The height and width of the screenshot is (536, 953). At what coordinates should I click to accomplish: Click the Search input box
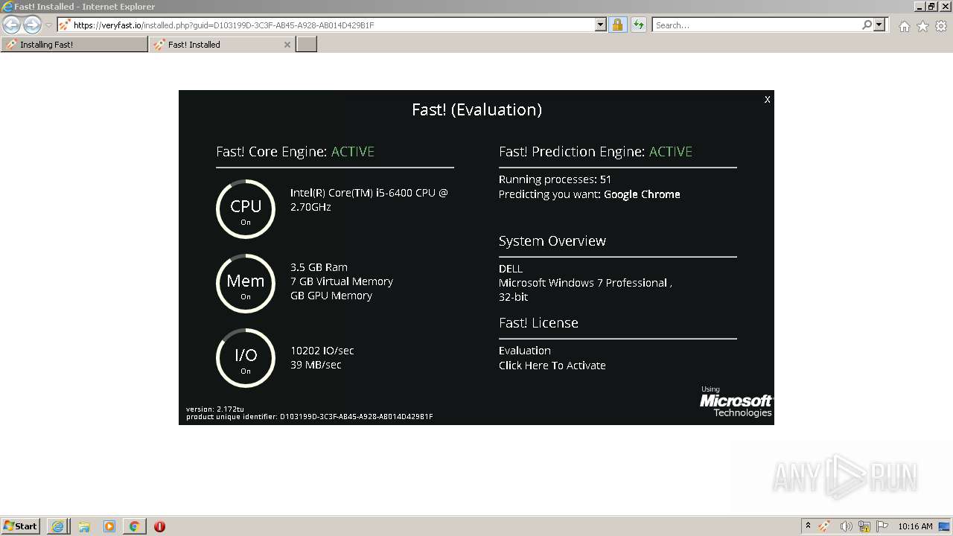click(x=756, y=25)
